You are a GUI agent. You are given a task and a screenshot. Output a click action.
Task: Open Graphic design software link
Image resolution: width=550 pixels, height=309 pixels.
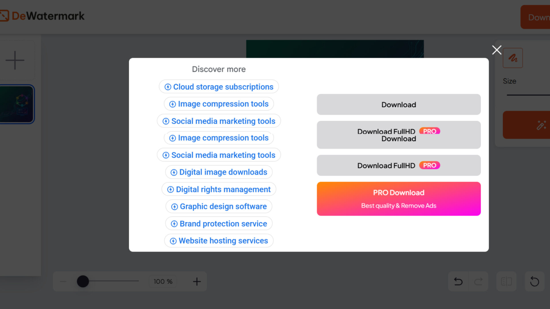click(x=219, y=206)
